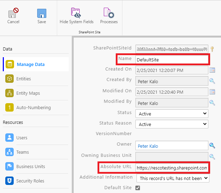Click the Cancel toolbar icon
221x193 pixels.
pos(13,14)
